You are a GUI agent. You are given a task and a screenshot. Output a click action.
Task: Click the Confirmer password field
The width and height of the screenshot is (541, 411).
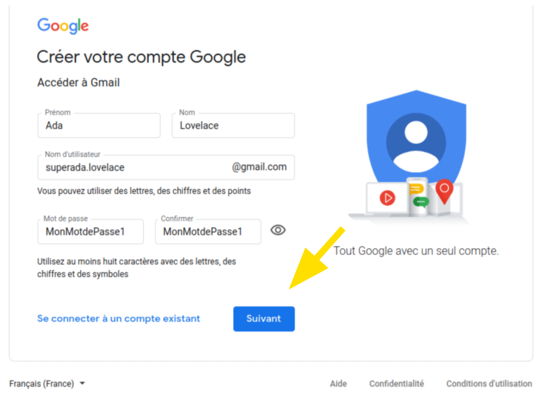(208, 231)
